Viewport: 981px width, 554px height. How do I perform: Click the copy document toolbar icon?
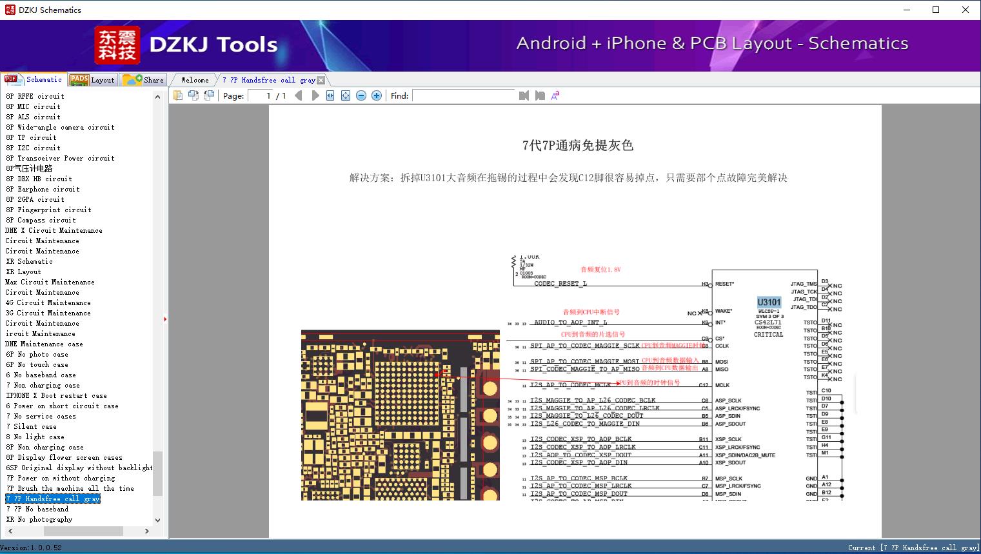pos(178,95)
